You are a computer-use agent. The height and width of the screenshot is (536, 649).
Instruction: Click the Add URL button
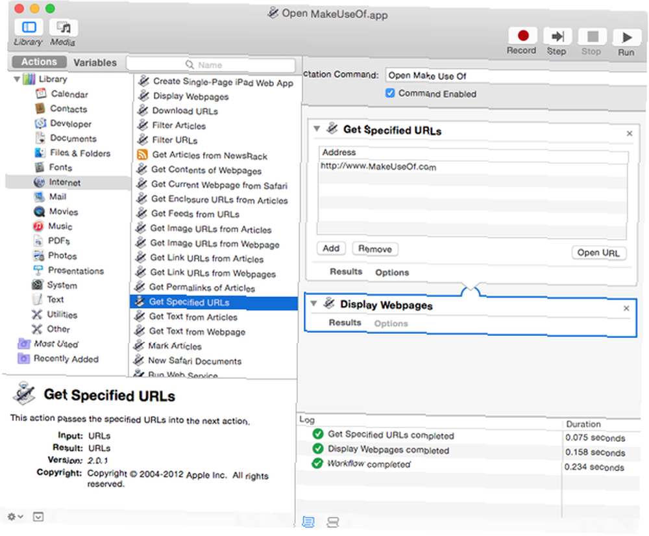pos(331,248)
